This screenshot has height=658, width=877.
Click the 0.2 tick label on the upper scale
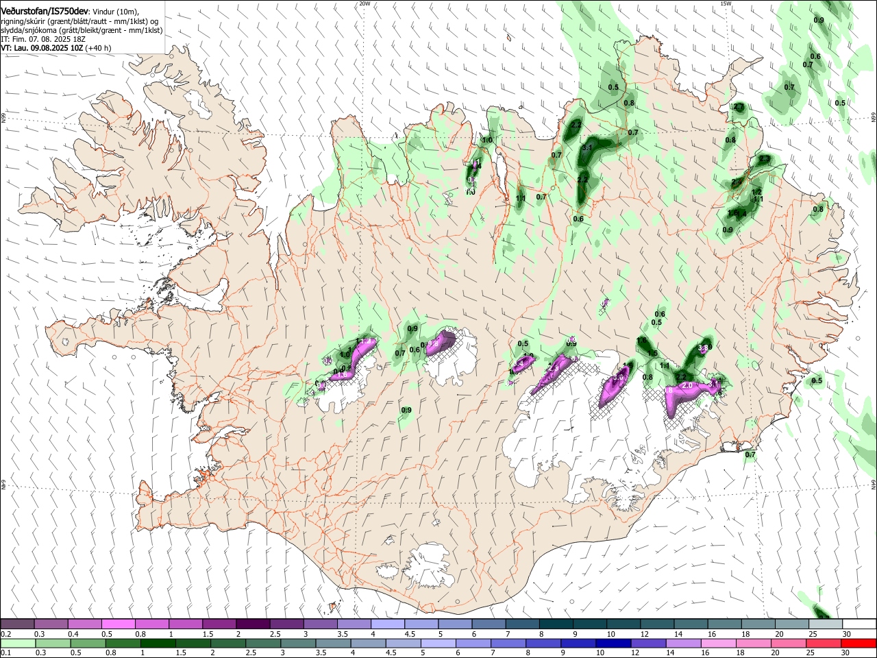[6, 634]
